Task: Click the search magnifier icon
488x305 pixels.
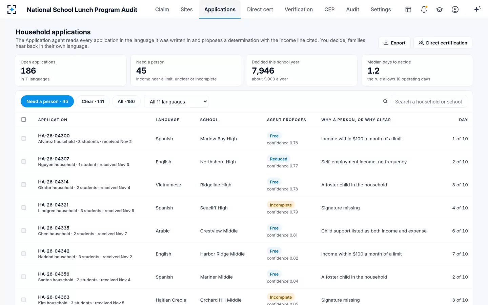Action: (385, 101)
